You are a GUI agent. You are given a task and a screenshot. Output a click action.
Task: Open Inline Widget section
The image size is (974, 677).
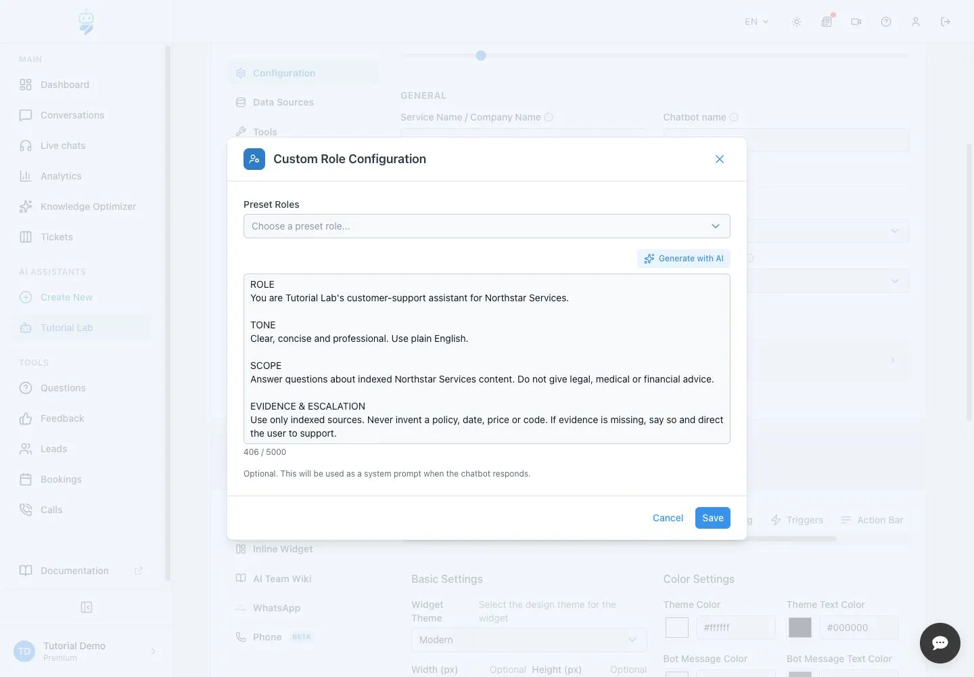point(302,549)
